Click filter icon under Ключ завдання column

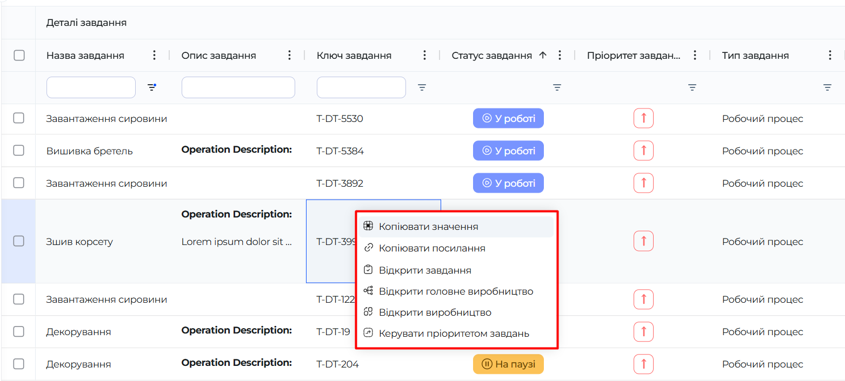[x=422, y=87]
